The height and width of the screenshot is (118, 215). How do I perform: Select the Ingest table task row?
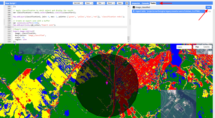coord(168,11)
